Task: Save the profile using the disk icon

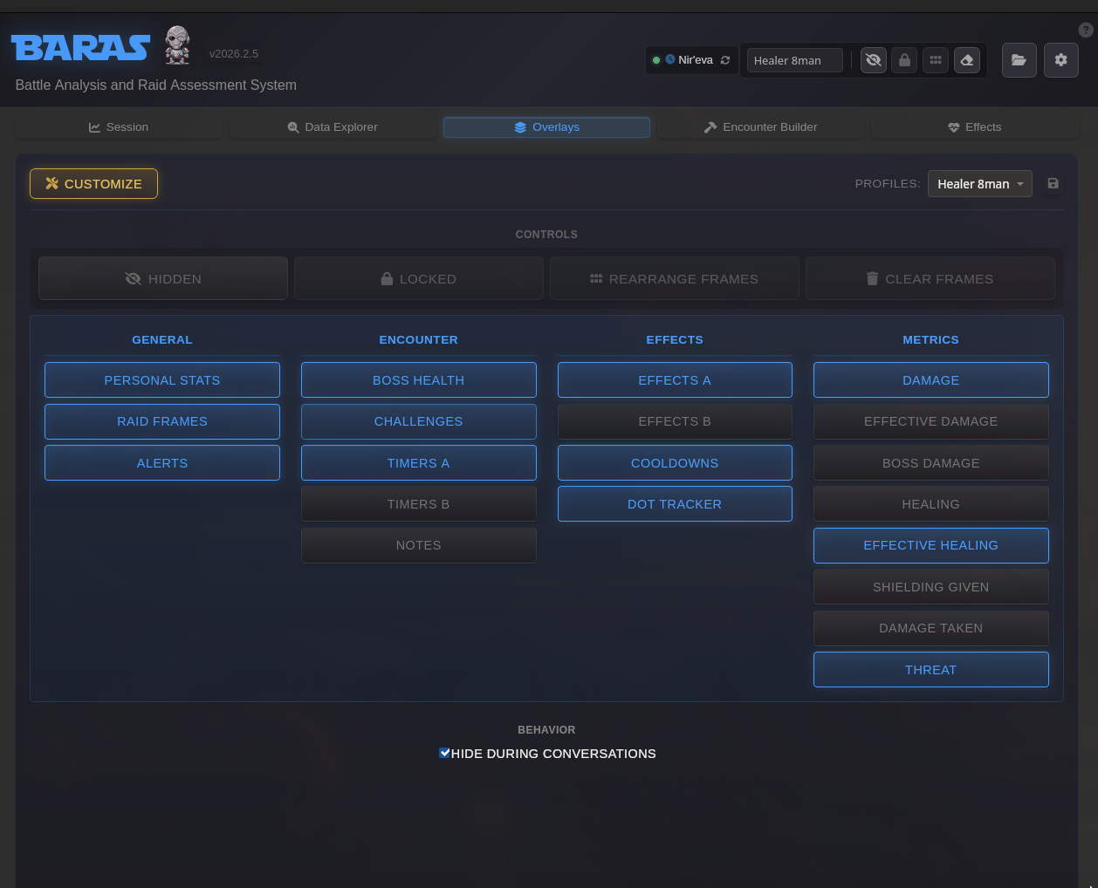Action: pos(1053,183)
